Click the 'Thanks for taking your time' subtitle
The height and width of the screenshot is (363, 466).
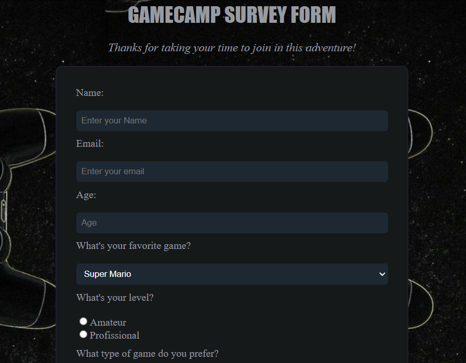(x=232, y=48)
